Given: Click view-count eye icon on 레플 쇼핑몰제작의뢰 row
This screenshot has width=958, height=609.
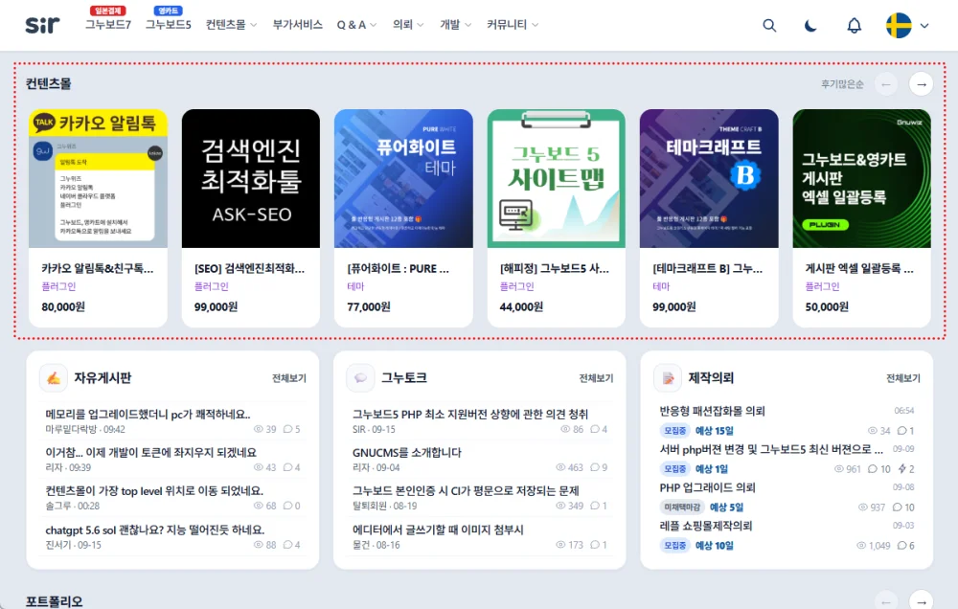Looking at the screenshot, I should tap(861, 546).
